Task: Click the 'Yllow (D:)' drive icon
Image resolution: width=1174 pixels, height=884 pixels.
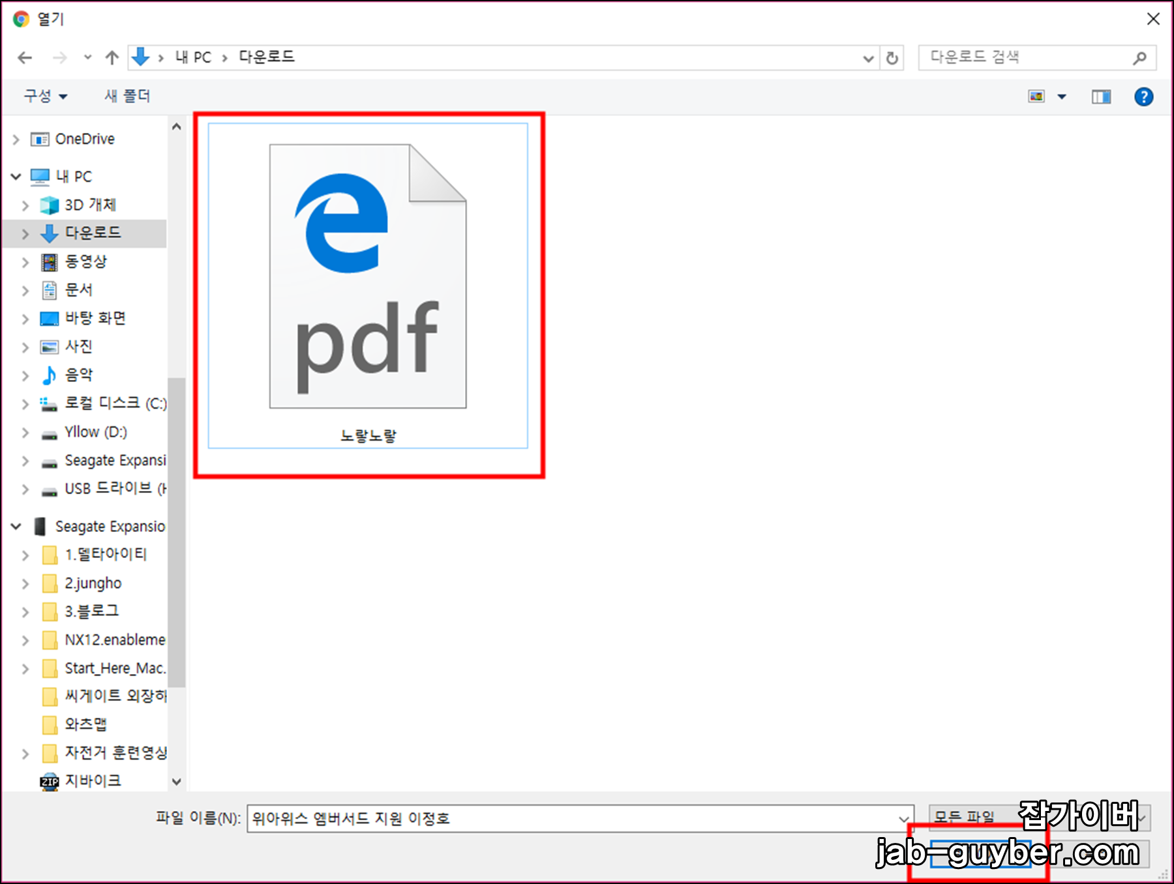Action: click(x=49, y=434)
